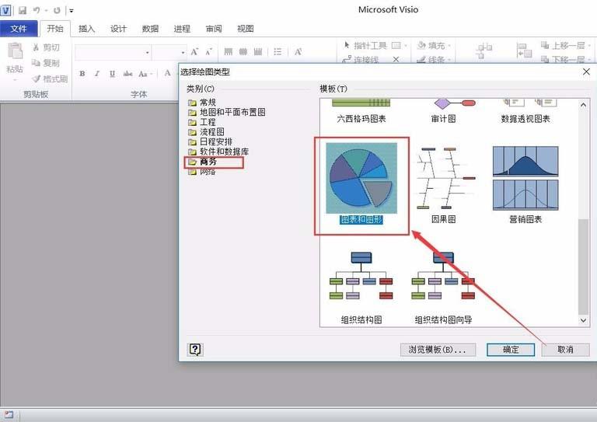Undo the last action
This screenshot has width=597, height=422.
click(x=37, y=10)
